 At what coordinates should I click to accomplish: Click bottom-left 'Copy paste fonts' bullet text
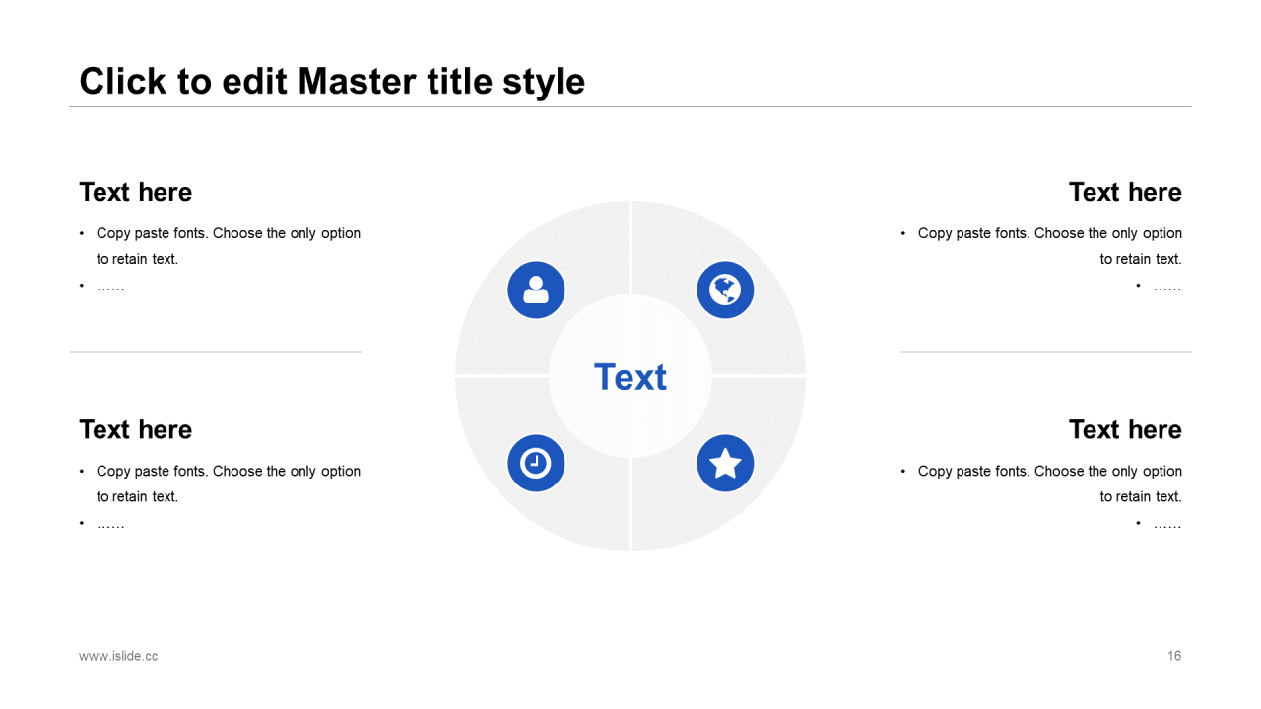pos(229,483)
